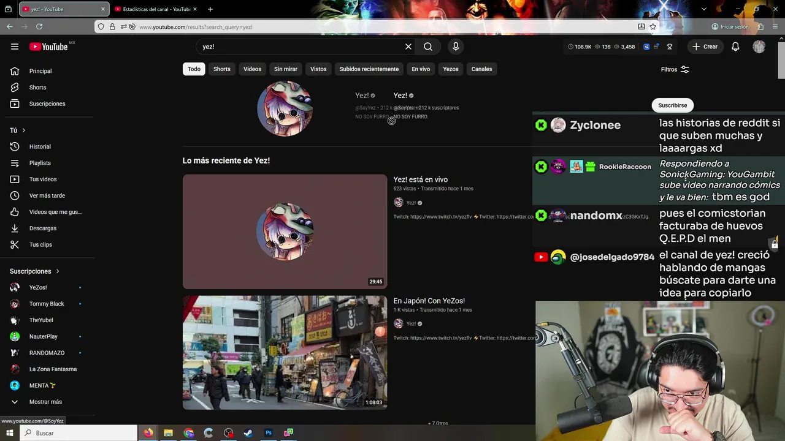The image size is (785, 441).
Task: Click the 108.9K clock stat
Action: 580,47
